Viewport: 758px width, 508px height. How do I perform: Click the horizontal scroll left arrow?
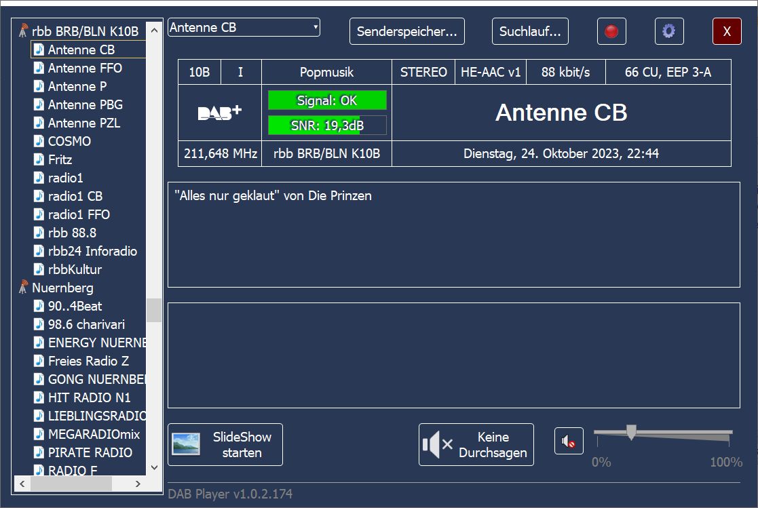click(x=22, y=484)
